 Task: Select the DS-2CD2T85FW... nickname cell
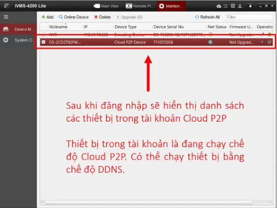click(x=65, y=42)
